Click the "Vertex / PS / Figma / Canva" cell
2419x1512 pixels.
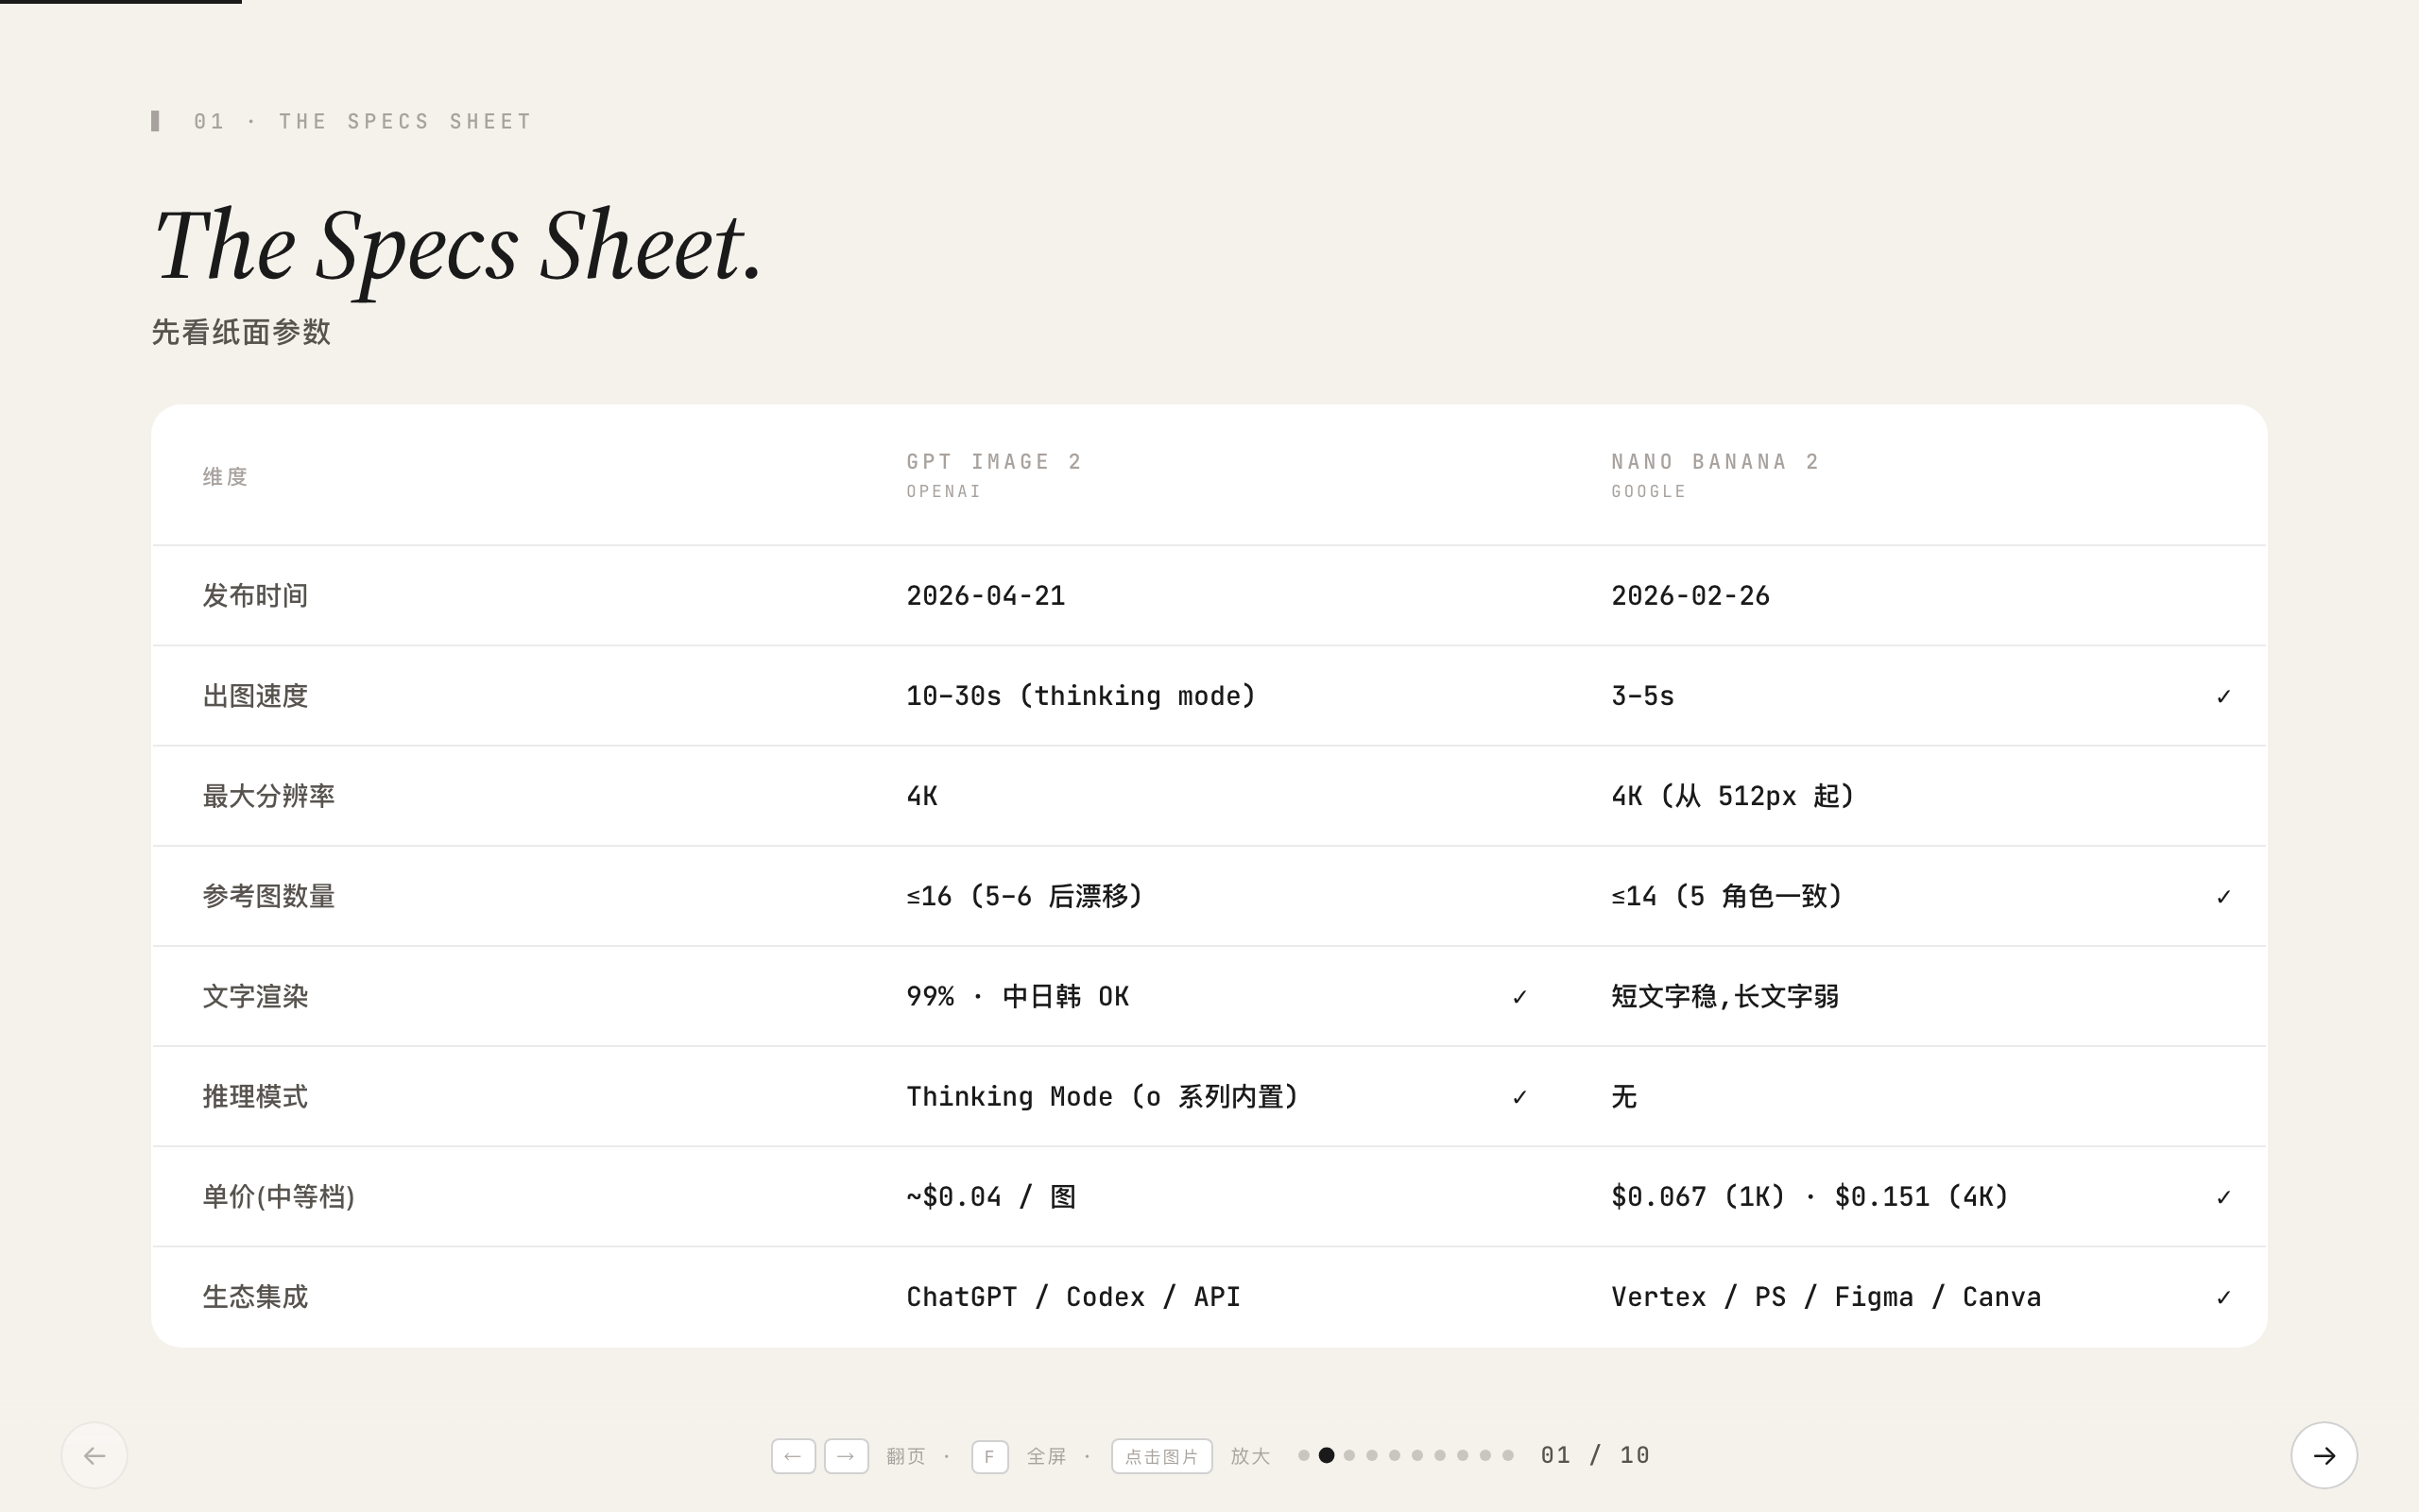point(1827,1297)
